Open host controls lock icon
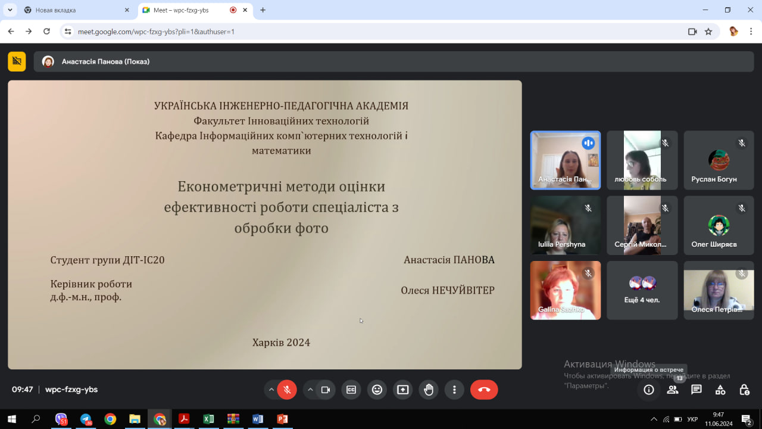 click(x=744, y=390)
